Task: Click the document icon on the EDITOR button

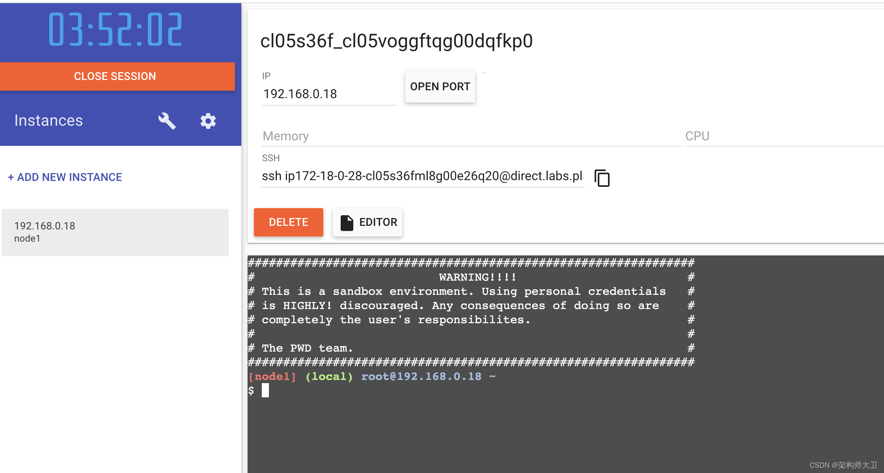Action: click(x=347, y=222)
